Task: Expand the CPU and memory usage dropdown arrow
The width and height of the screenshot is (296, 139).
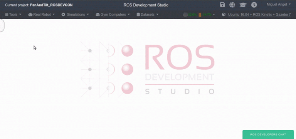Action: [214, 15]
